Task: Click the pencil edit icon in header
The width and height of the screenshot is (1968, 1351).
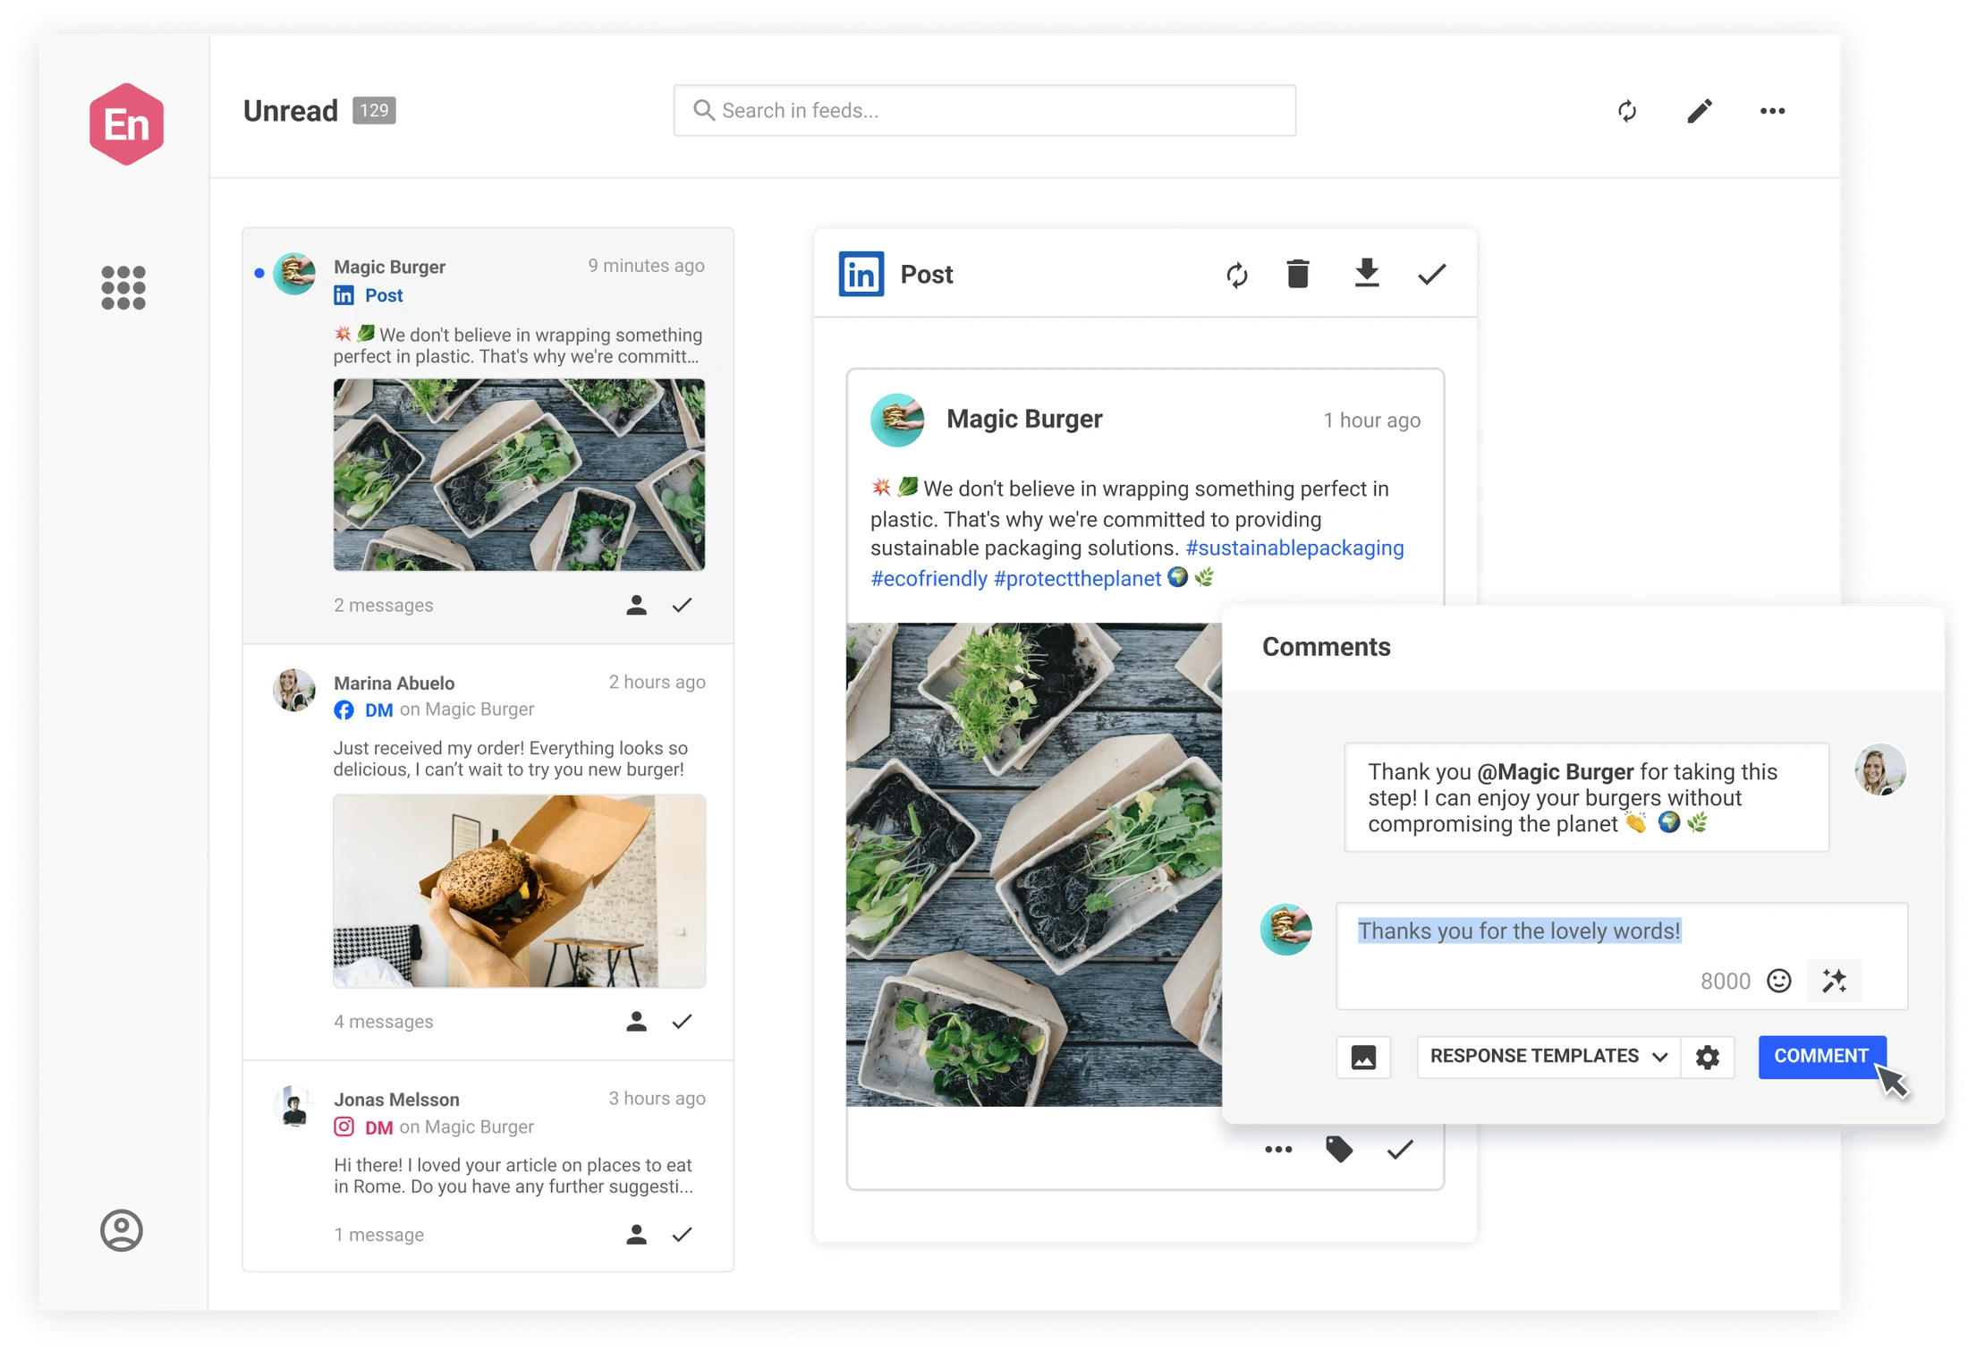Action: [x=1700, y=111]
